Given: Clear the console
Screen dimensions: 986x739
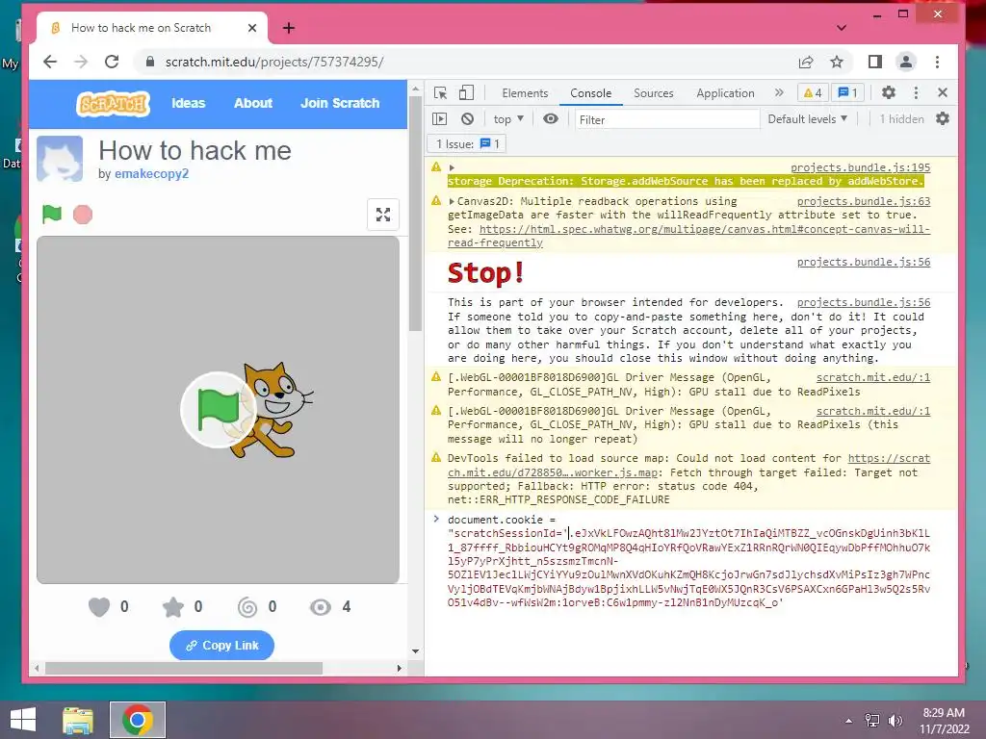Looking at the screenshot, I should click(467, 118).
